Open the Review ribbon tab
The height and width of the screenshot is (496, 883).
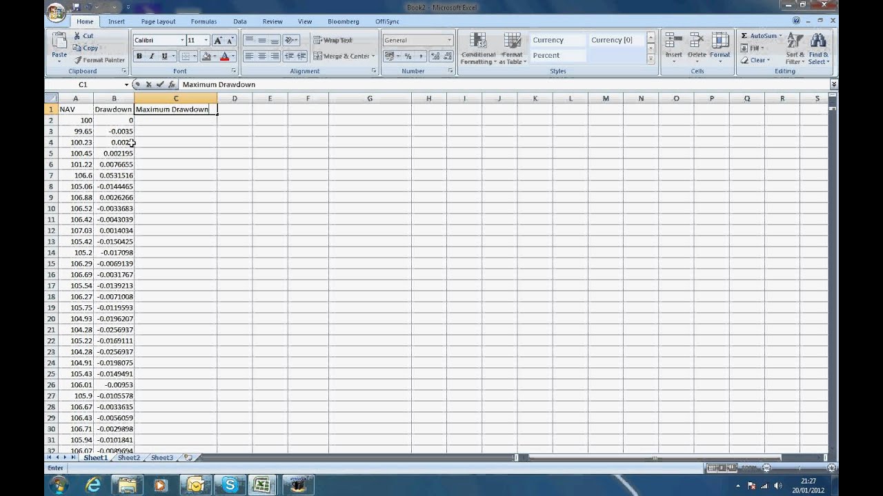[x=272, y=21]
